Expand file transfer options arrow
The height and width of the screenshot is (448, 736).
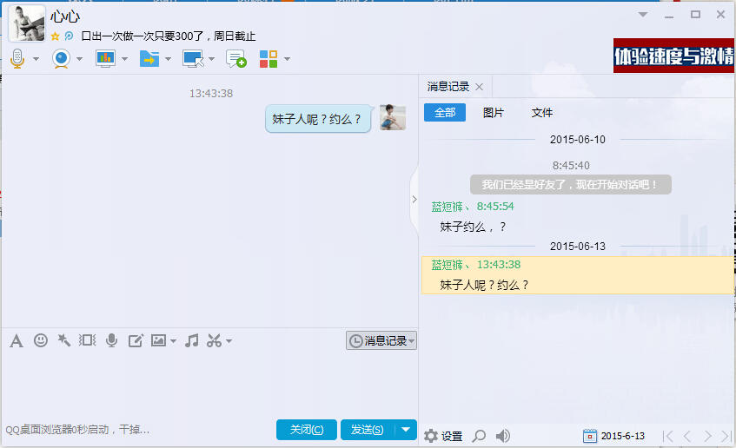point(168,59)
